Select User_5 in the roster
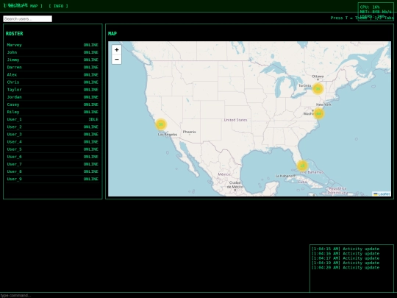Viewport: 397px width, 298px height. pos(53,149)
